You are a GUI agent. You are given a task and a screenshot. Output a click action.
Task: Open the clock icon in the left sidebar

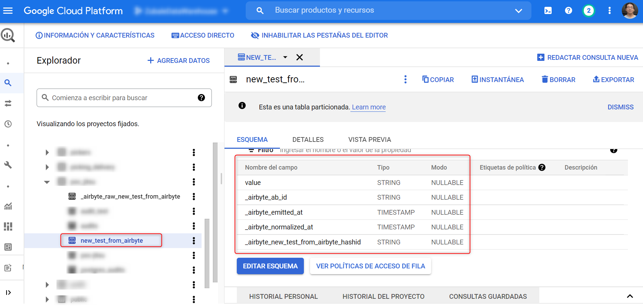8,124
